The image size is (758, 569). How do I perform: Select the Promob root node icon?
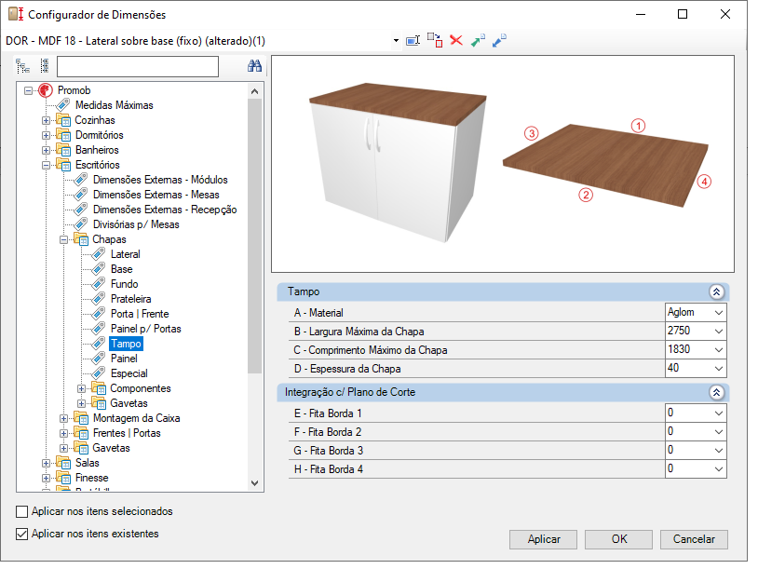46,90
